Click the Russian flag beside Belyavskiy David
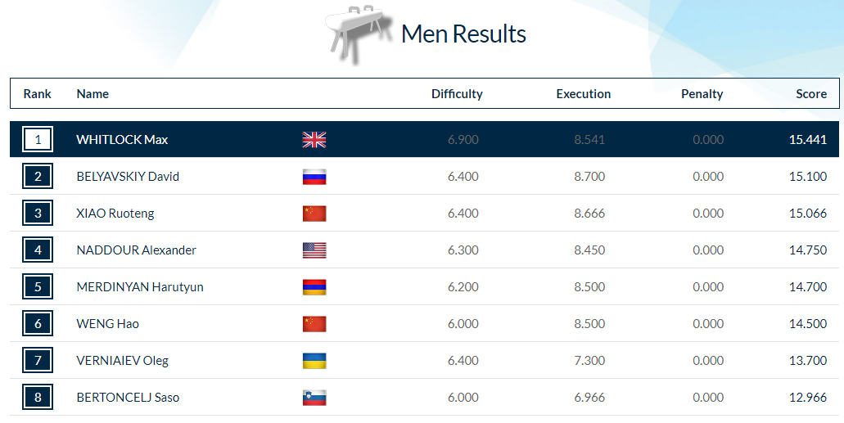 pyautogui.click(x=314, y=177)
